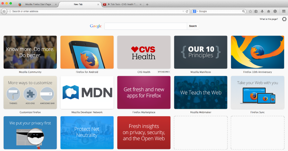Switch to the Tick Tock CVS Health tab

click(122, 4)
